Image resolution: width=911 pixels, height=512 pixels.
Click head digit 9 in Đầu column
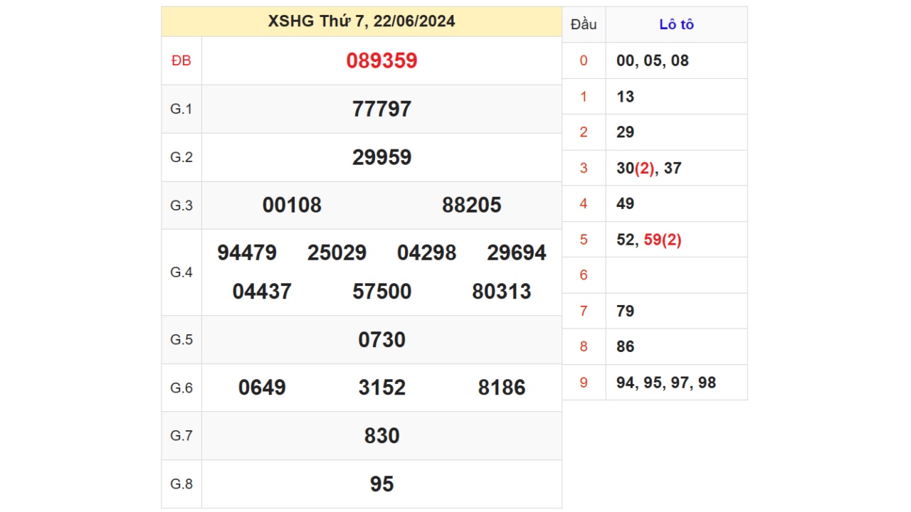pyautogui.click(x=584, y=383)
